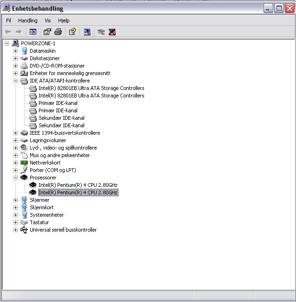Select the first Pentium(R) 4 CPU entry
296x302 pixels.
point(78,185)
